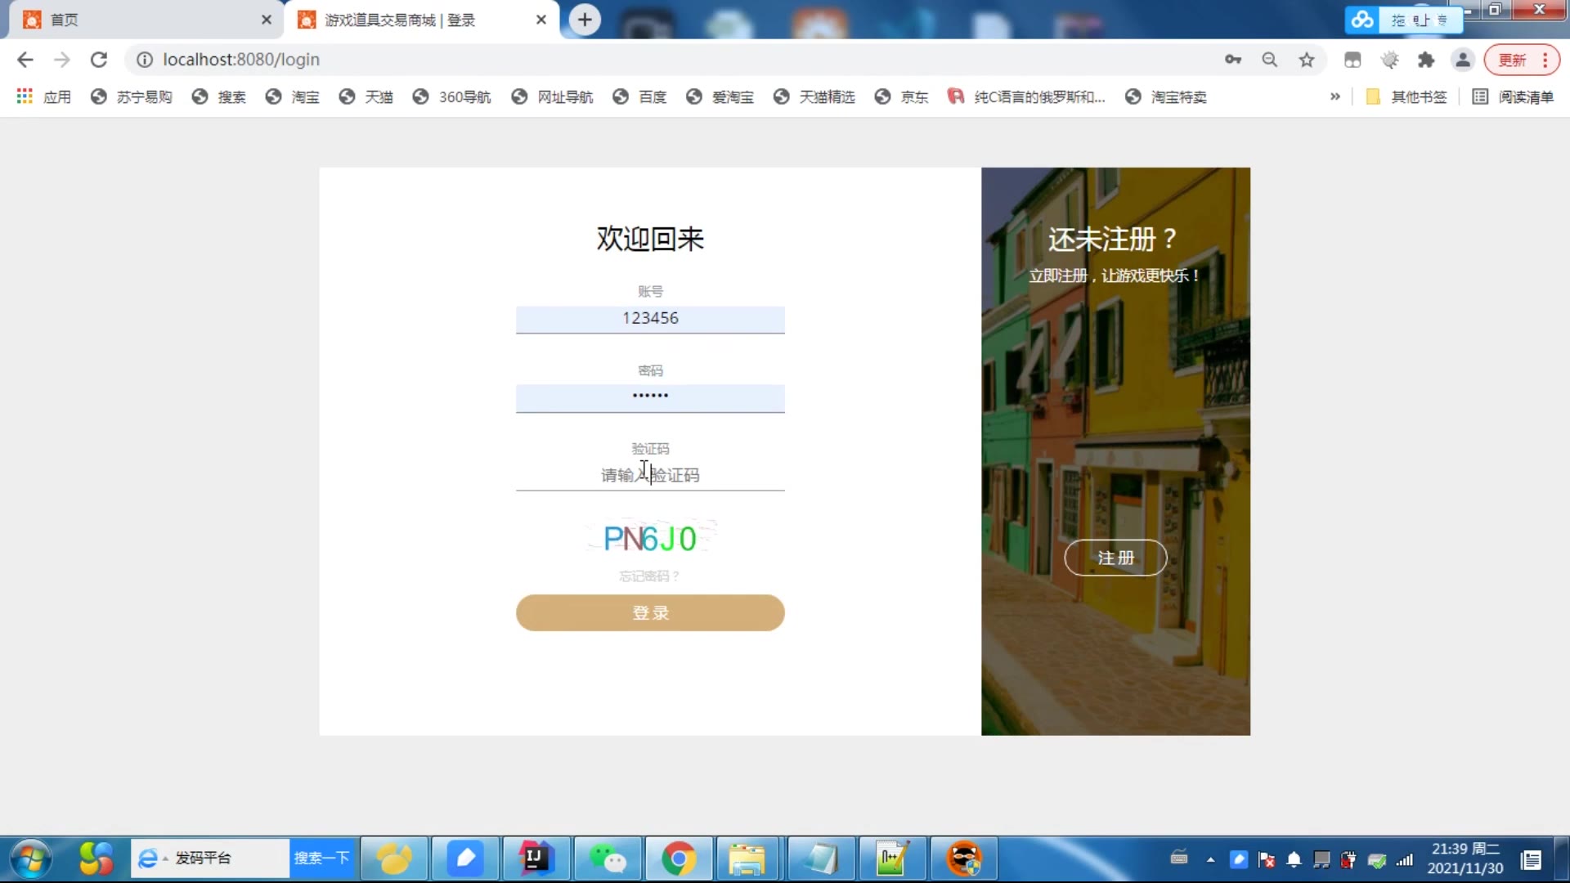Open the extensions puzzle icon
Image resolution: width=1570 pixels, height=883 pixels.
pyautogui.click(x=1426, y=60)
